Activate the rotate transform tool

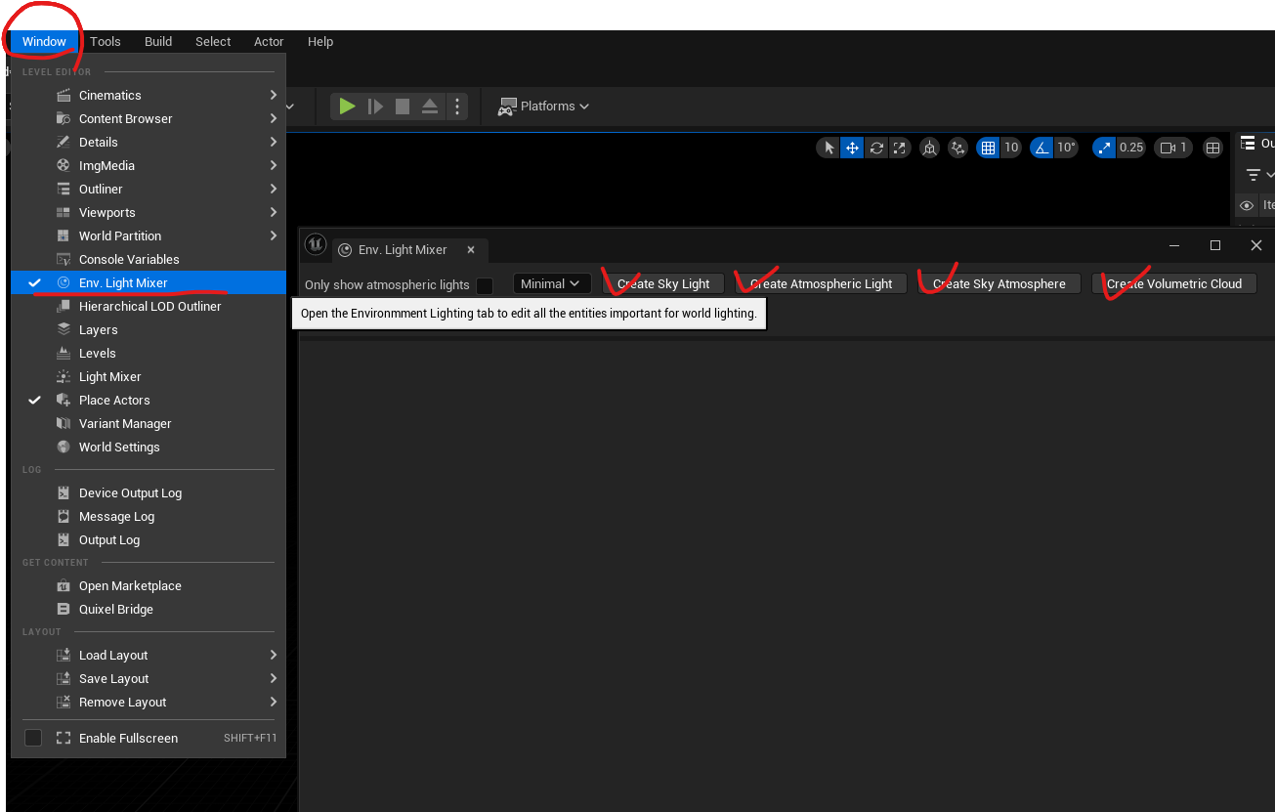(876, 148)
